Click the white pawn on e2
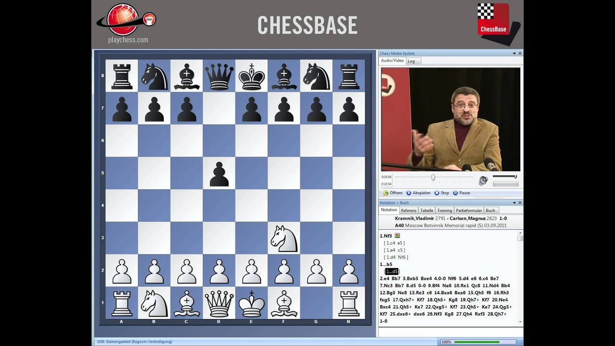615x346 pixels. point(252,271)
